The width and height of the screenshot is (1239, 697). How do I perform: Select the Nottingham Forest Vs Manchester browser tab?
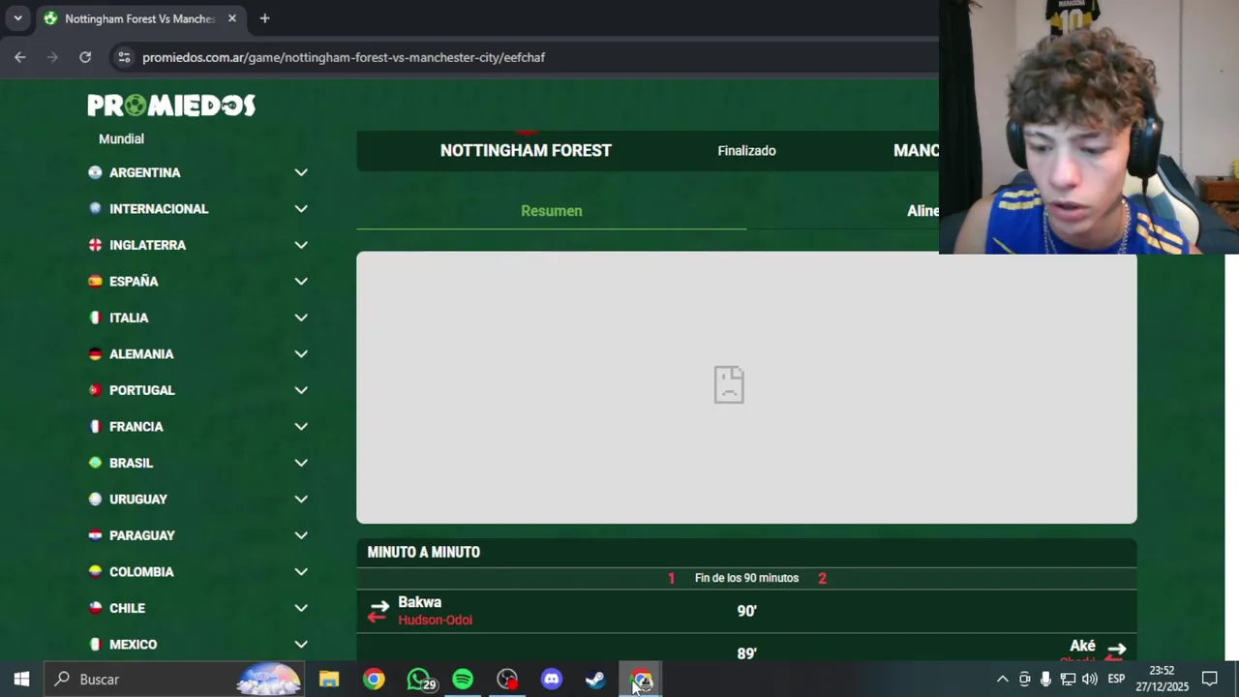[139, 18]
